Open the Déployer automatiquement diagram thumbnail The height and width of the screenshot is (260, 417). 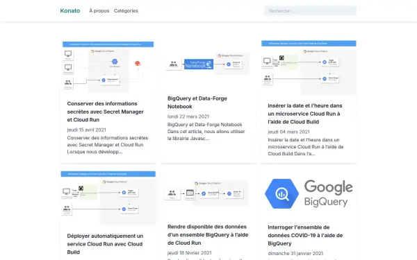coord(108,198)
